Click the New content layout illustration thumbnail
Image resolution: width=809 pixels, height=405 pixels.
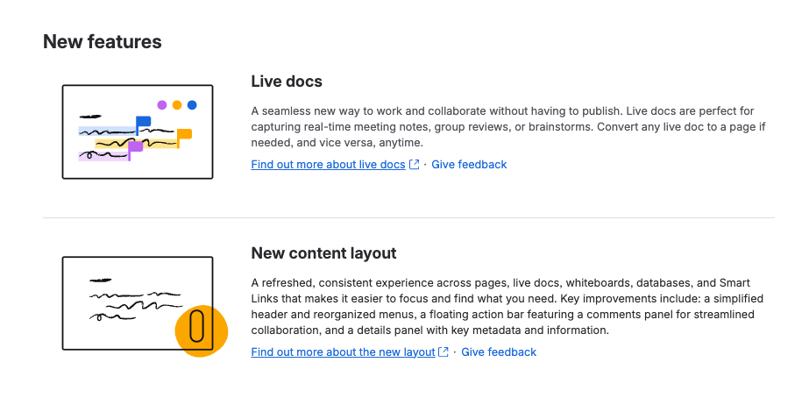(x=138, y=303)
